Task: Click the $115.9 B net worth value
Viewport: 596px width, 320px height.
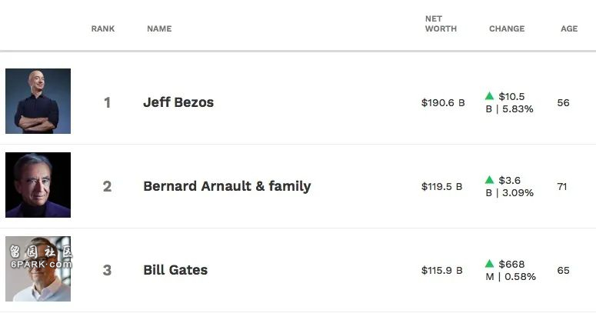Action: pos(441,271)
